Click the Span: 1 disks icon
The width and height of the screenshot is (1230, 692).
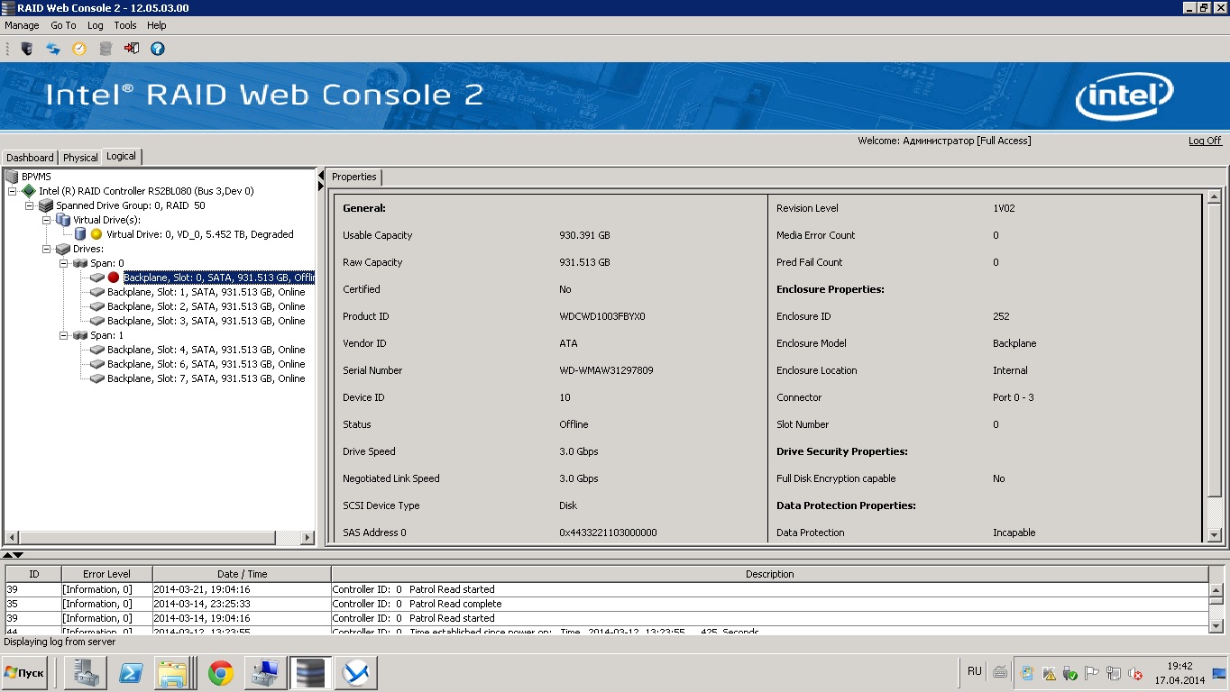tap(80, 335)
